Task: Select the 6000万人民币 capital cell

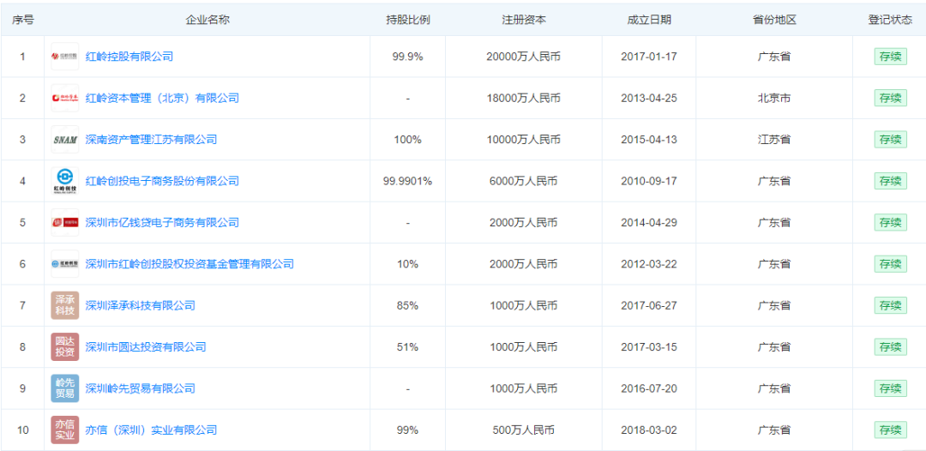Action: [524, 181]
